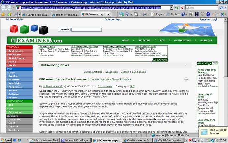Open search provider dropdown arrow
This screenshot has width=228, height=143.
225,8
